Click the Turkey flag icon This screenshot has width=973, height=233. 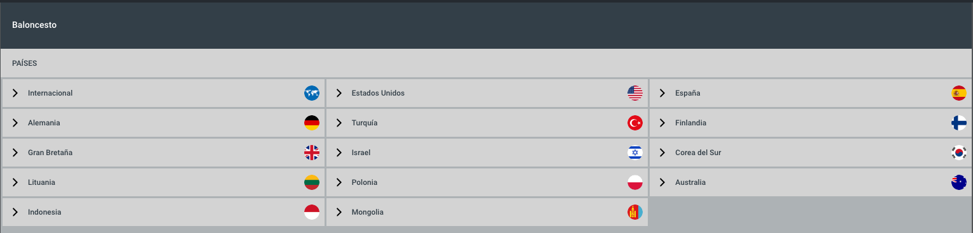(635, 123)
